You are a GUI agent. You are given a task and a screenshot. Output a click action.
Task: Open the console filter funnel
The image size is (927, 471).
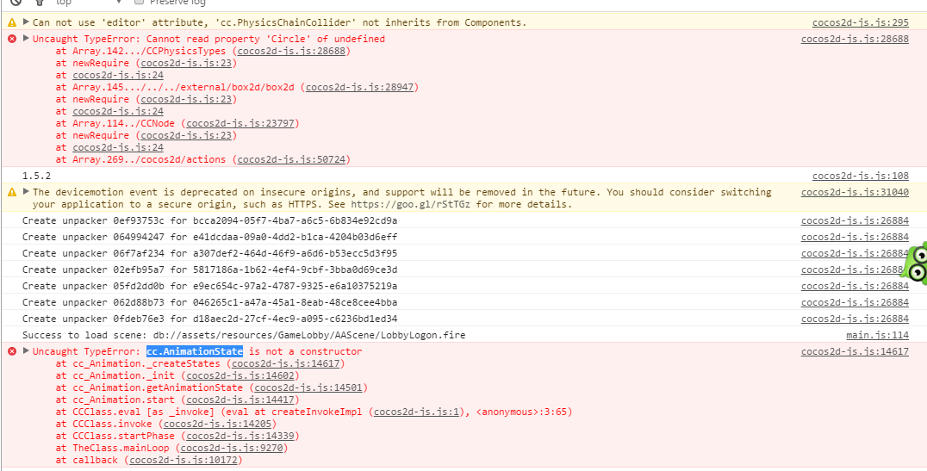[39, 3]
